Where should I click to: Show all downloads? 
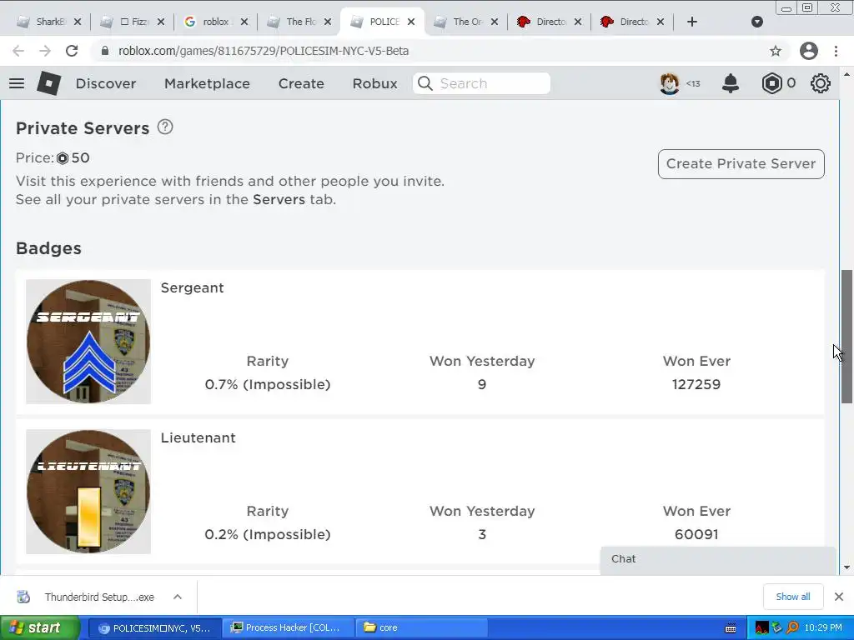(793, 597)
